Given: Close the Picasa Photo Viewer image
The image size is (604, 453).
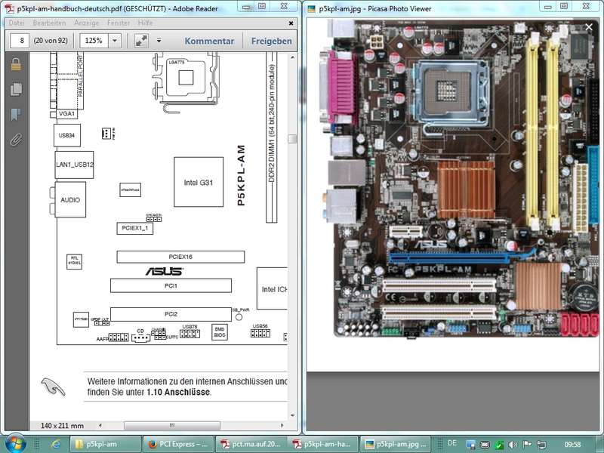Looking at the screenshot, I should coord(589,28).
